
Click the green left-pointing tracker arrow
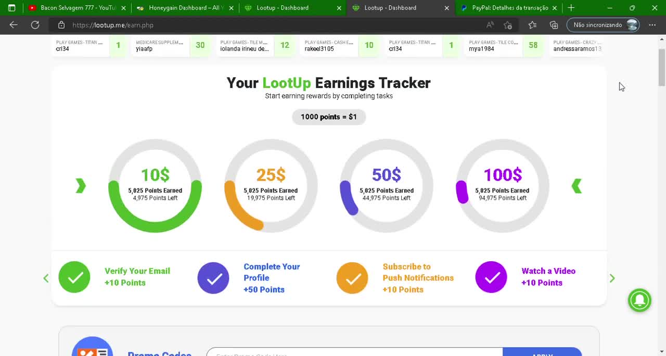pyautogui.click(x=577, y=186)
